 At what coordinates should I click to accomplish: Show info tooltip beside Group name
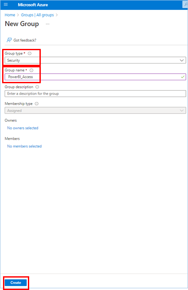pyautogui.click(x=31, y=70)
